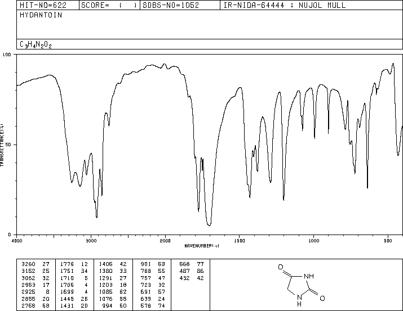
Task: Click the 500 wavenumber axis label
Action: tap(388, 241)
